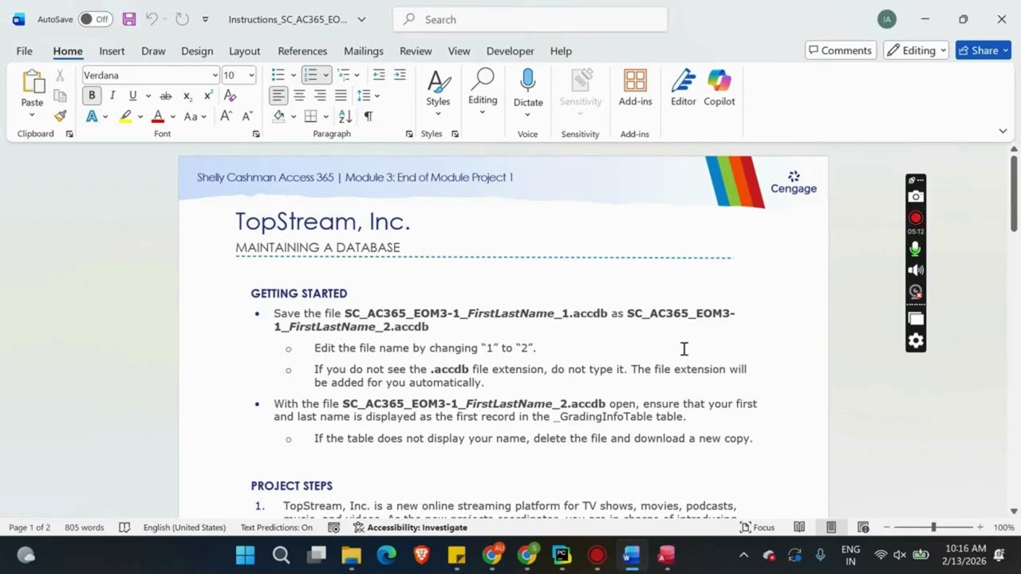Decrease paragraph indent
The image size is (1021, 574).
[379, 75]
